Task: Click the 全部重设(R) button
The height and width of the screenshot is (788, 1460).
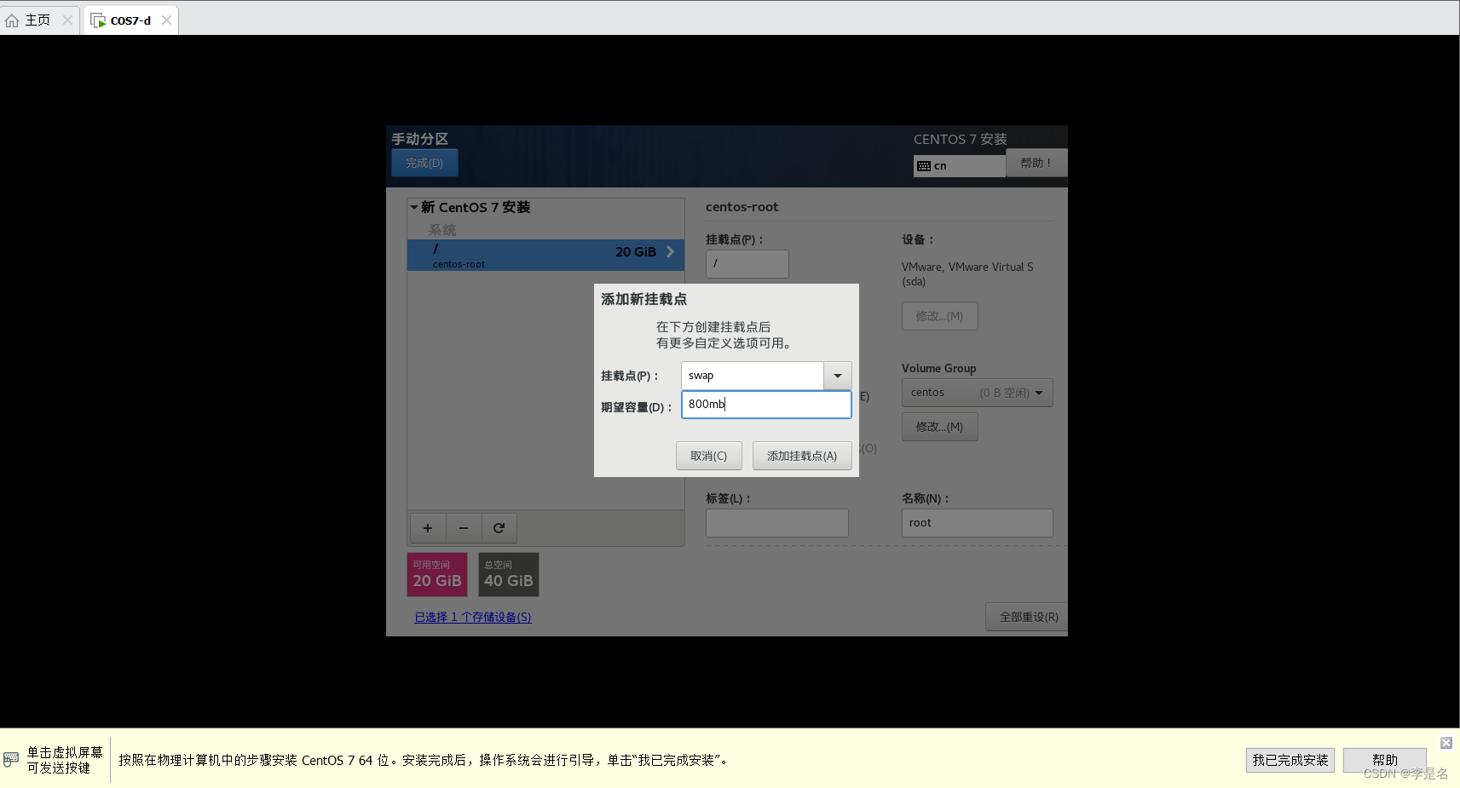Action: click(1029, 617)
